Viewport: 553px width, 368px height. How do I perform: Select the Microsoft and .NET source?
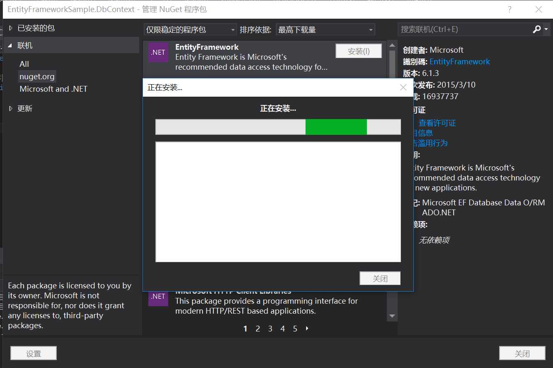pos(53,89)
